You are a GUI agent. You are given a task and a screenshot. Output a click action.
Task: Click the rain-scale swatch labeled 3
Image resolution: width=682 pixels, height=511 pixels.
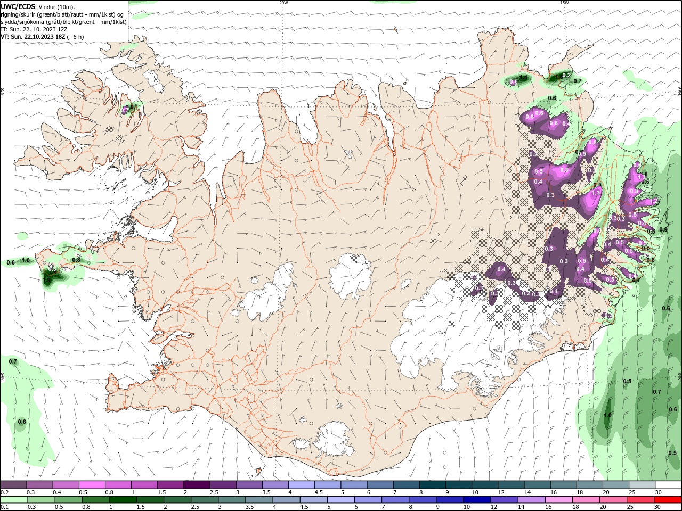click(232, 500)
